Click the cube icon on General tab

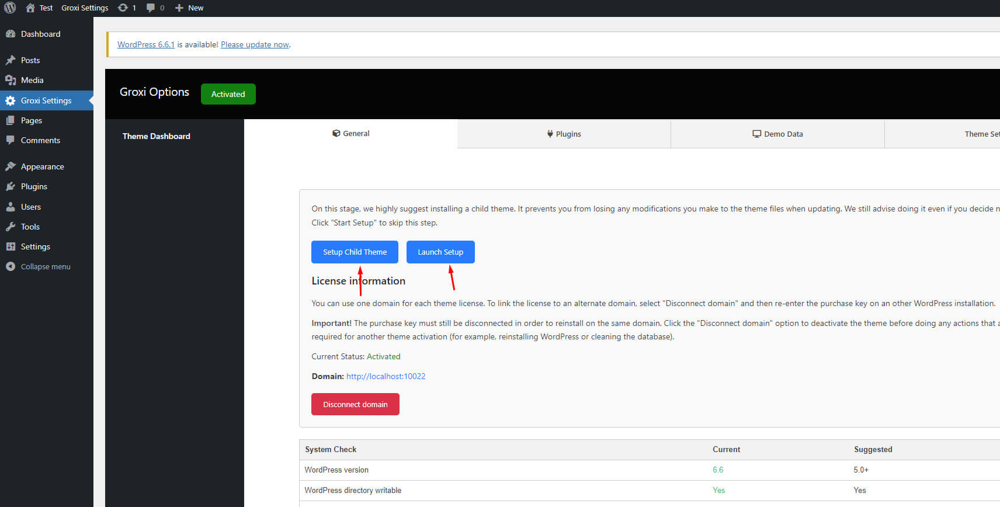[x=336, y=133]
